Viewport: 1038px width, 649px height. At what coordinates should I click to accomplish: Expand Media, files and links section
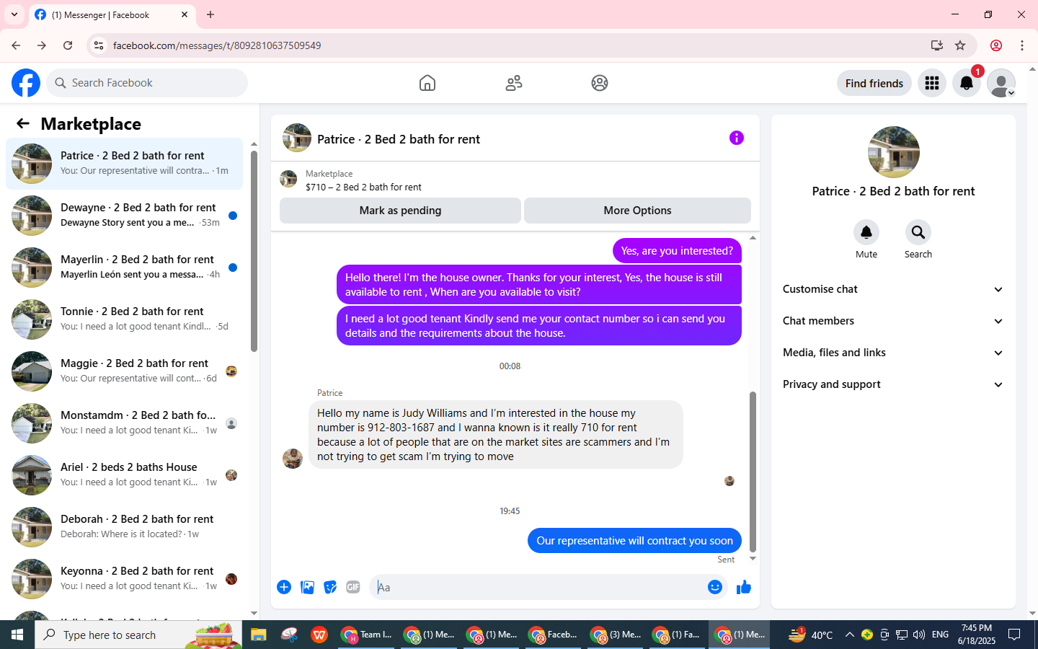[894, 353]
